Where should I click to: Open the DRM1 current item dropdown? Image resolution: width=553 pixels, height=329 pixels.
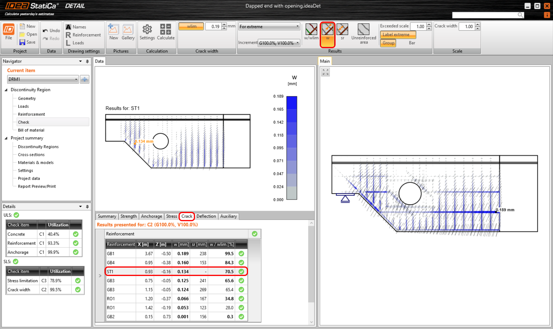click(x=43, y=79)
